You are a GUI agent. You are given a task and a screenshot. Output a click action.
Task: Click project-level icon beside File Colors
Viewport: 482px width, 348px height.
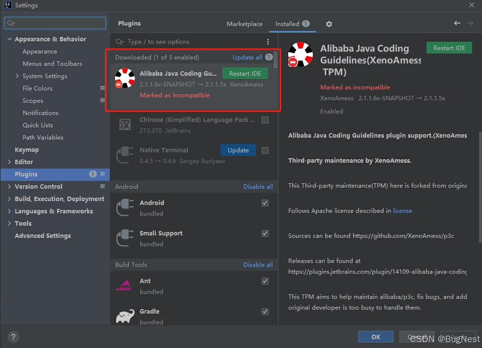tap(102, 88)
